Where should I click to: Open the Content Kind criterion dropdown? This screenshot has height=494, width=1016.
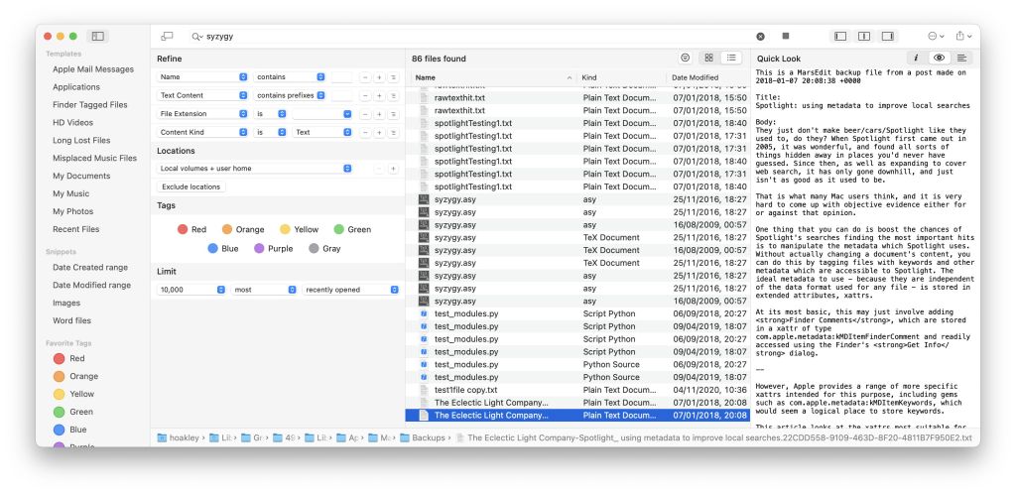(x=202, y=132)
